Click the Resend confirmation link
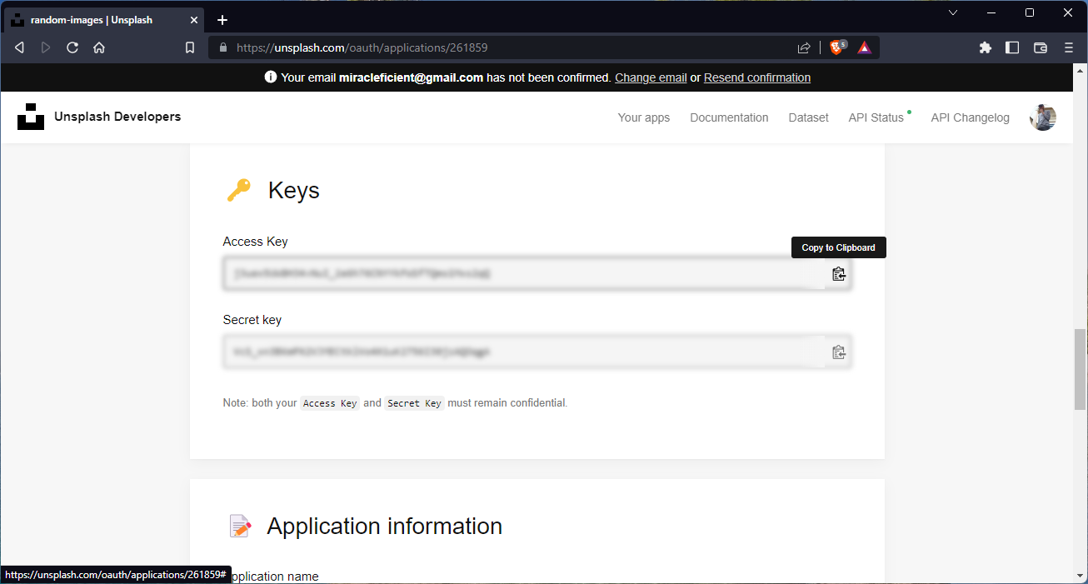The height and width of the screenshot is (584, 1088). [757, 77]
